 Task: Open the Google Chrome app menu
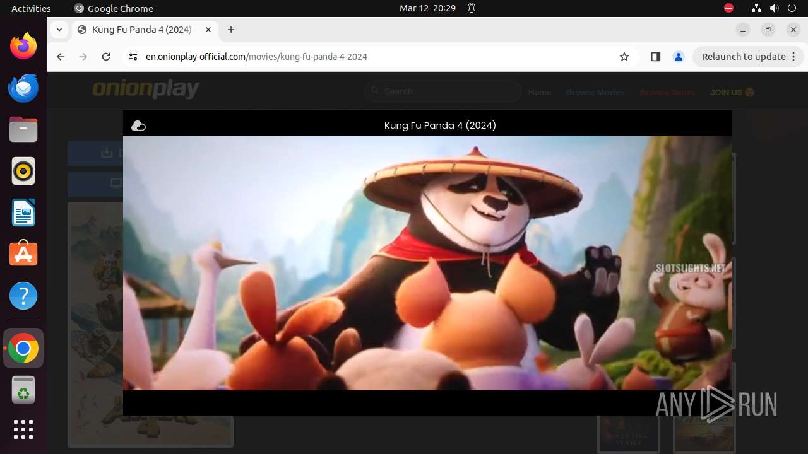(x=114, y=9)
